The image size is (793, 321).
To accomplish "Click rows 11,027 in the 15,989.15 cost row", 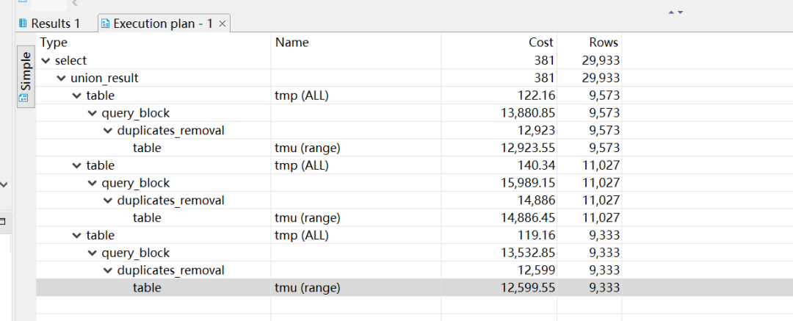I will 601,183.
